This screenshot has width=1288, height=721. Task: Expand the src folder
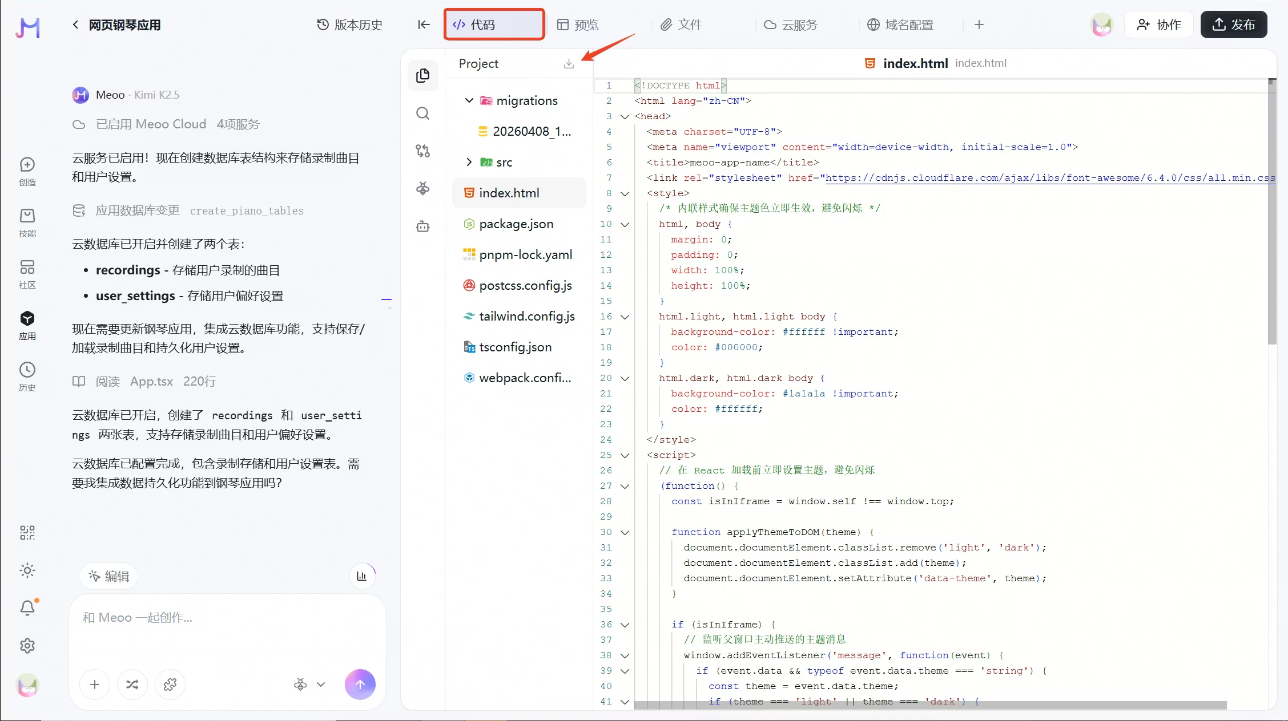469,162
